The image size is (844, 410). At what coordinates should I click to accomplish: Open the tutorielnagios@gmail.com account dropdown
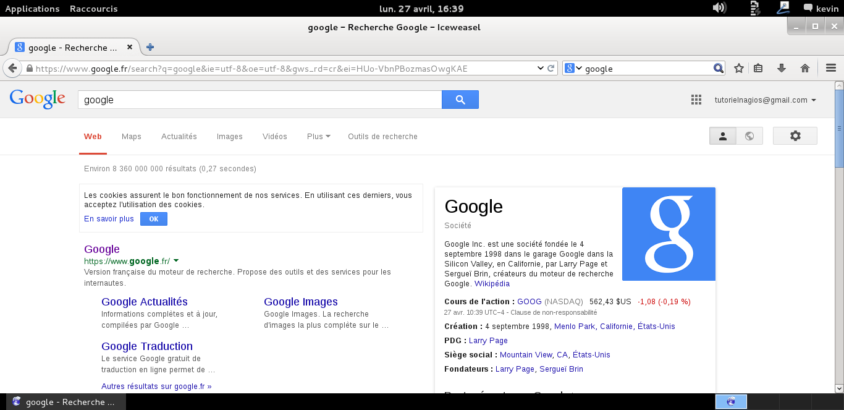tap(766, 100)
